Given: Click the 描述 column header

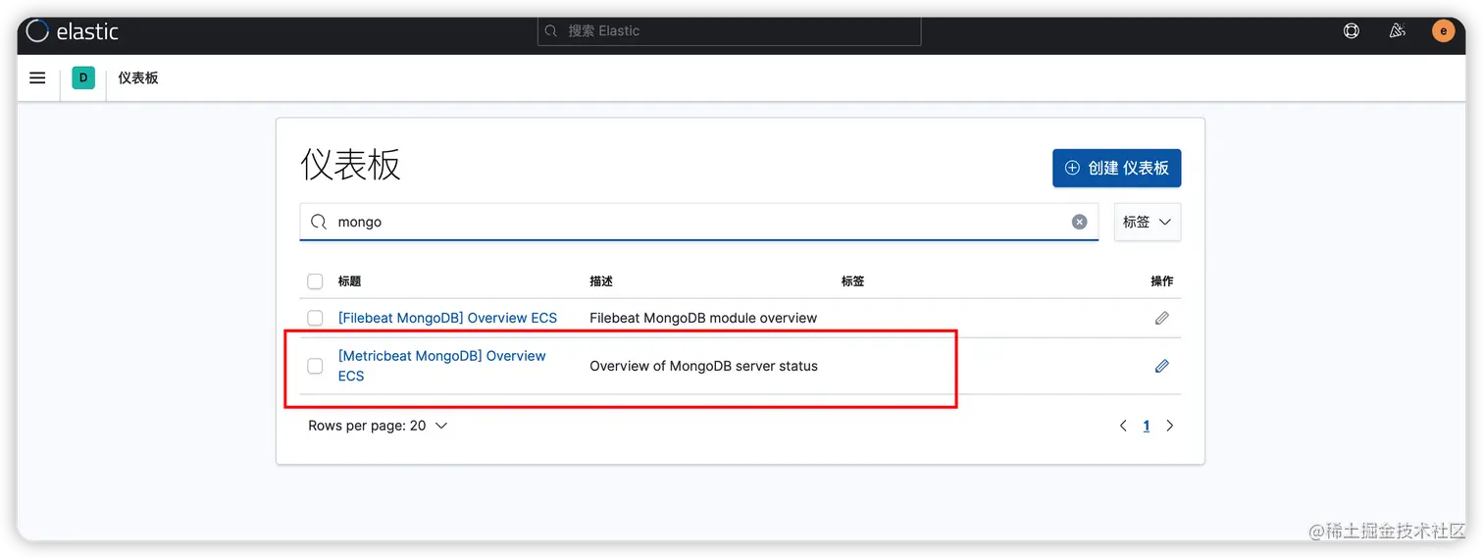Looking at the screenshot, I should pos(601,281).
